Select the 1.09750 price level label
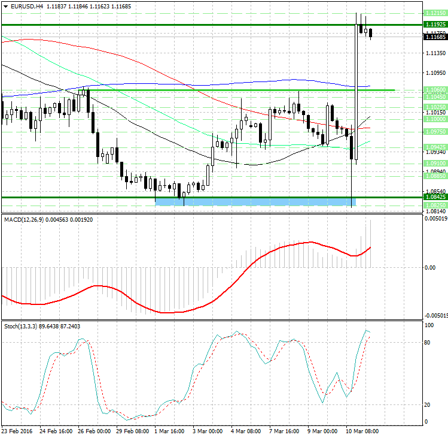The width and height of the screenshot is (448, 438). pyautogui.click(x=434, y=131)
